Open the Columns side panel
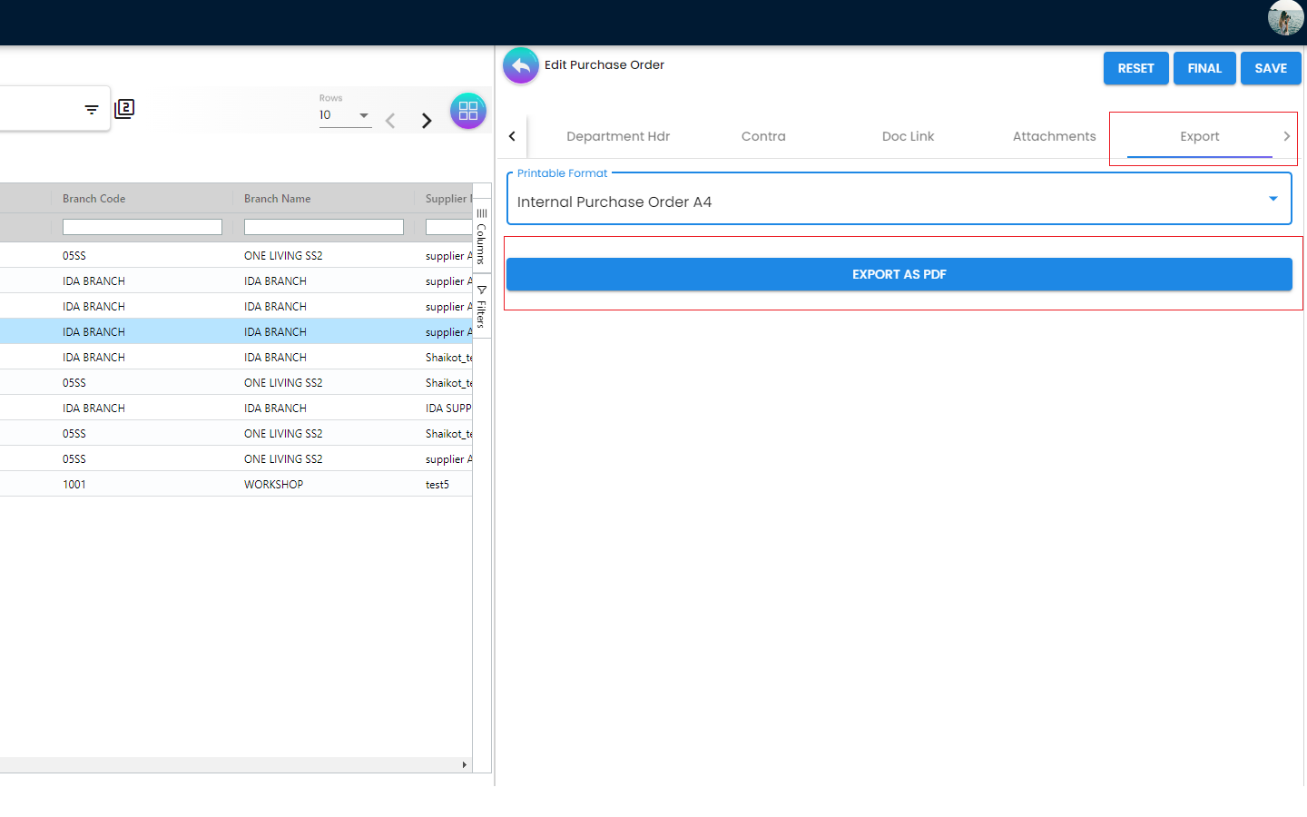 pos(482,238)
